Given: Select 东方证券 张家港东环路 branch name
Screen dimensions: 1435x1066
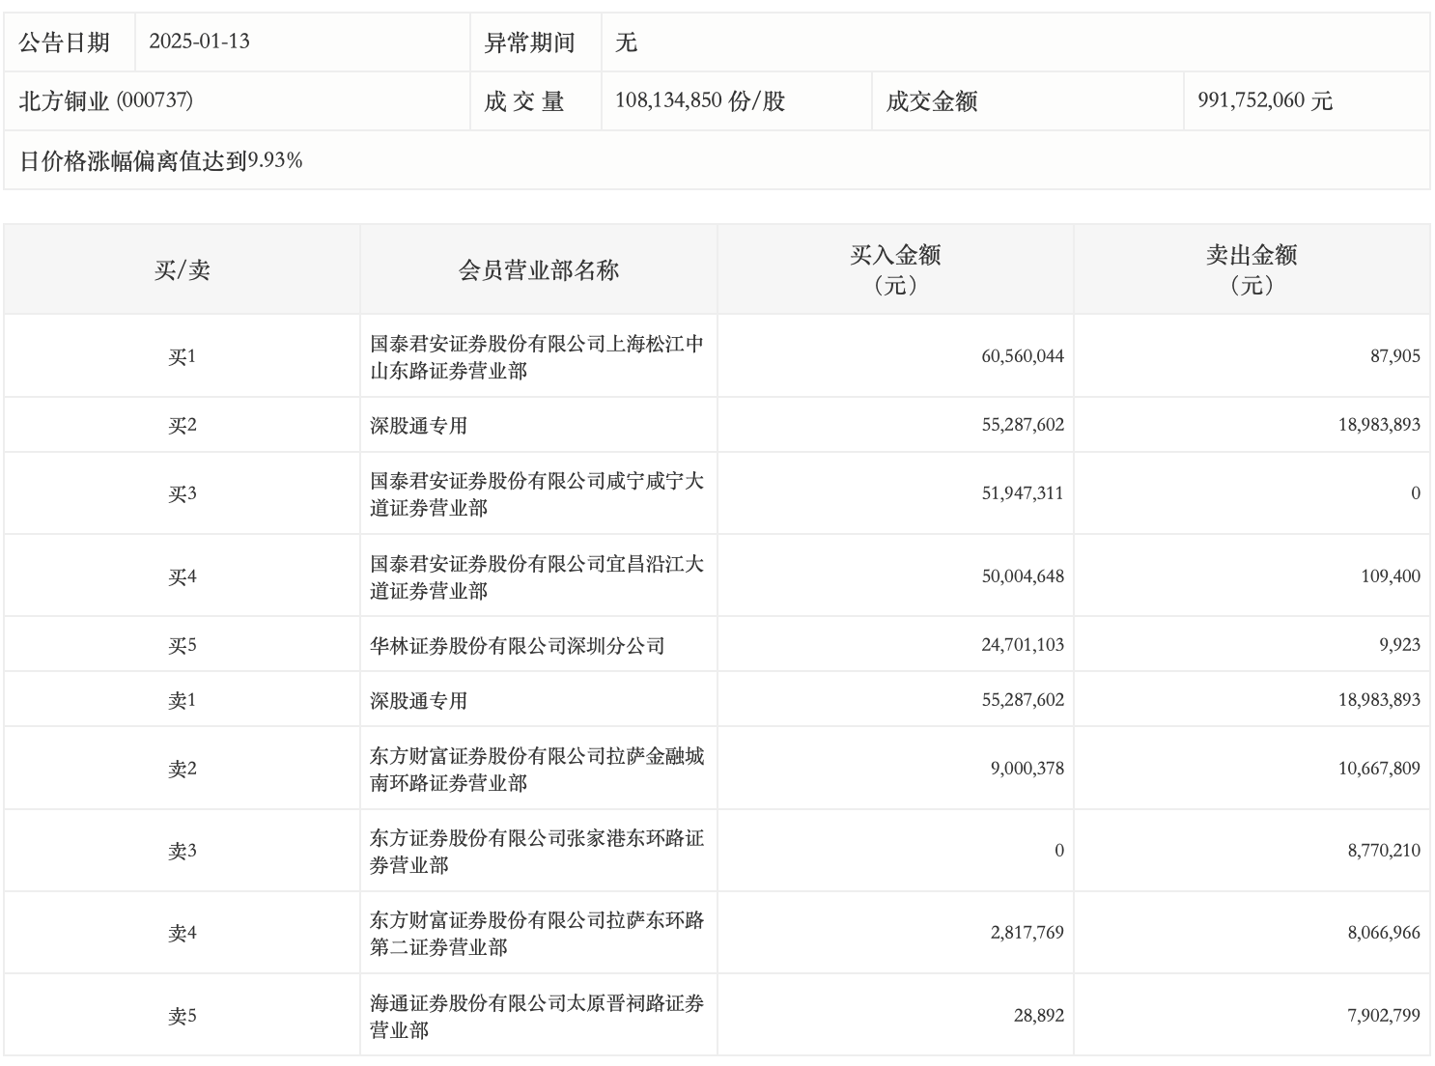Looking at the screenshot, I should click(536, 852).
